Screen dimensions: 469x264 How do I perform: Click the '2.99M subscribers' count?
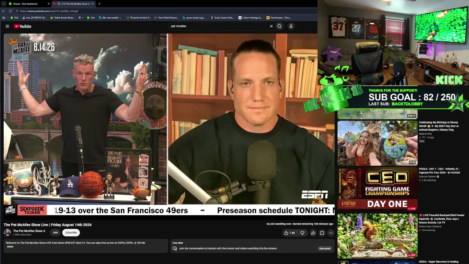[x=22, y=235]
